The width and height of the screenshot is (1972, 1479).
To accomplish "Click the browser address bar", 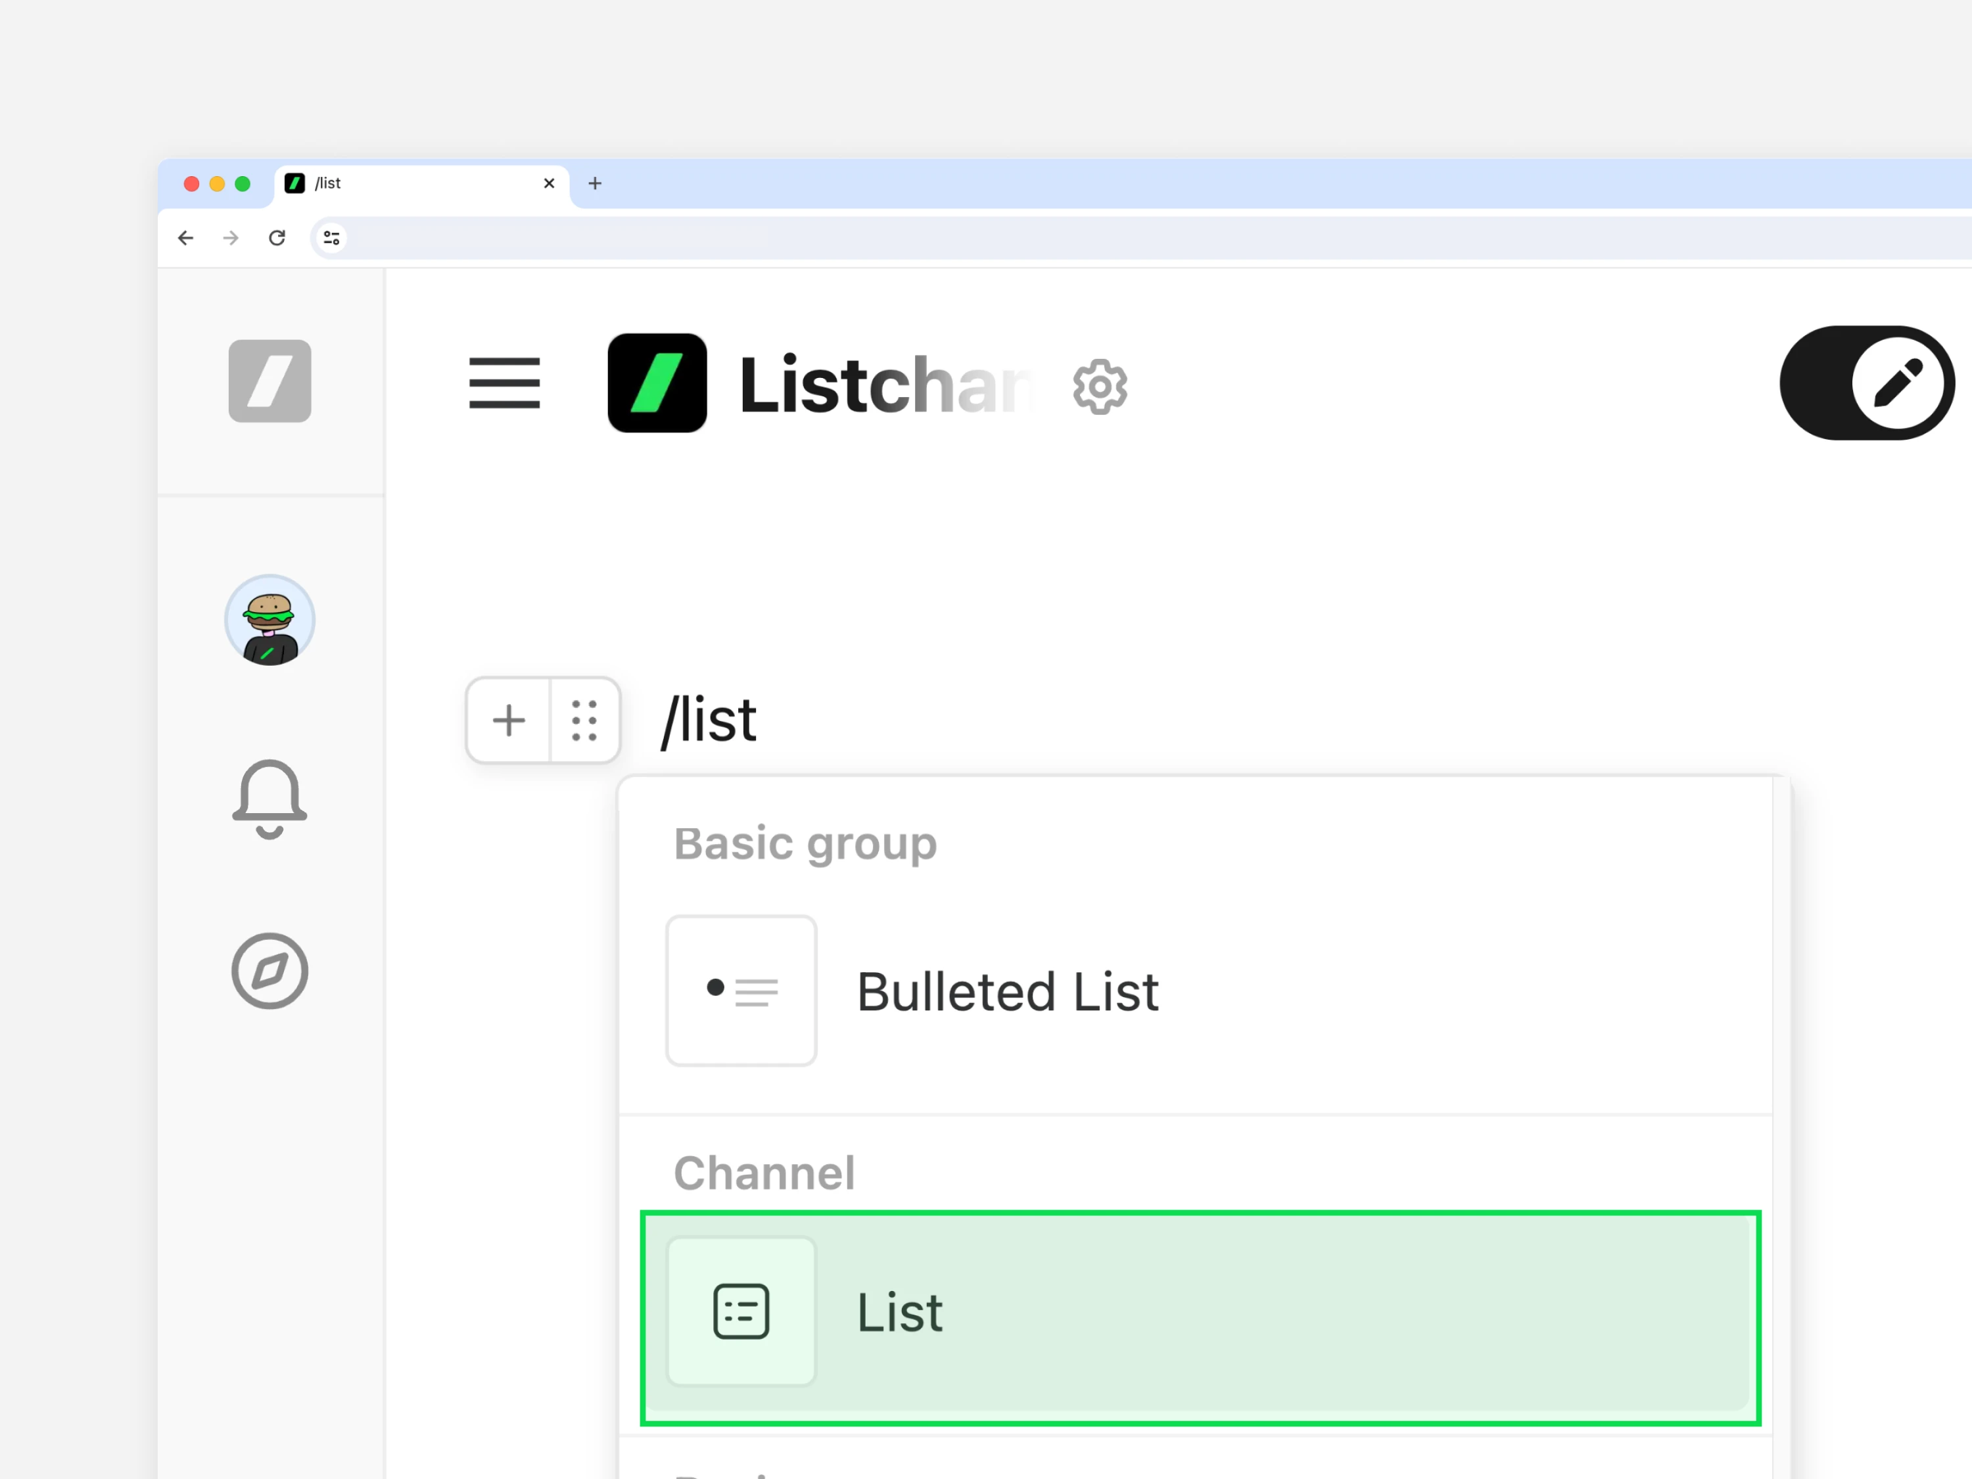I will [x=1141, y=238].
